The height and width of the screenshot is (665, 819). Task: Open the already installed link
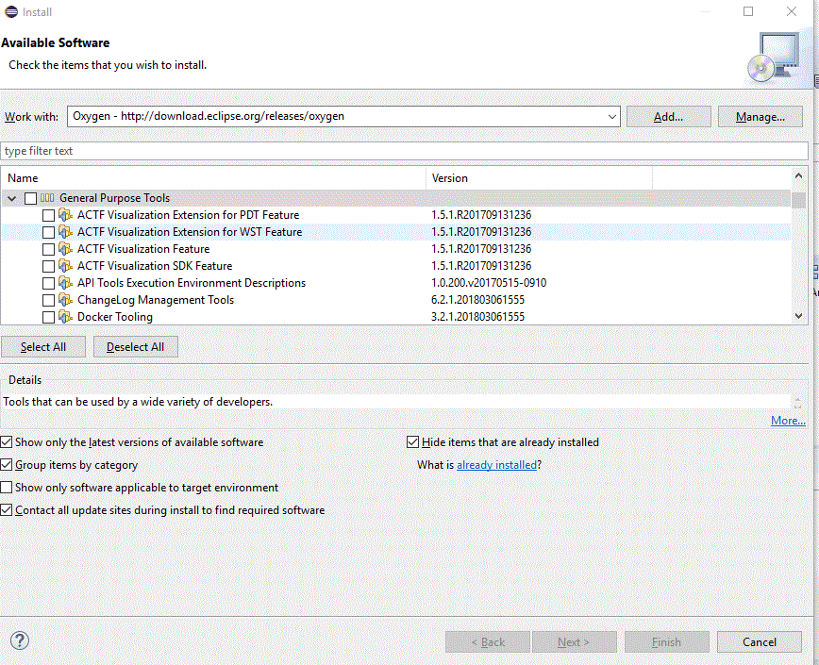point(496,465)
